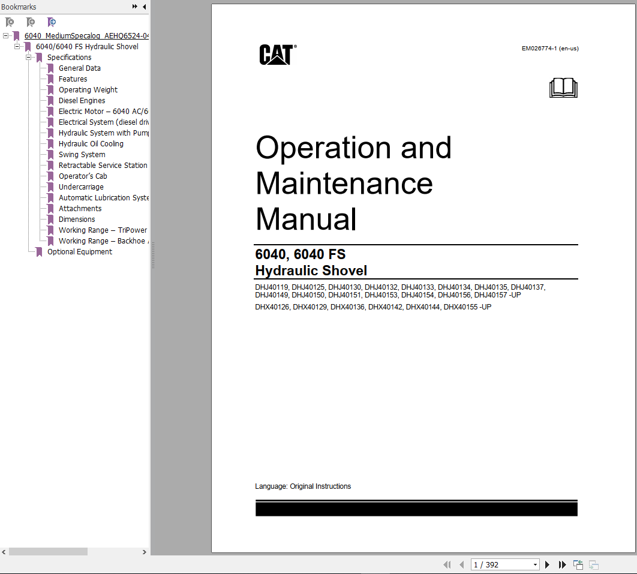Click the Bookmarks panel title
637x574 pixels.
(19, 7)
